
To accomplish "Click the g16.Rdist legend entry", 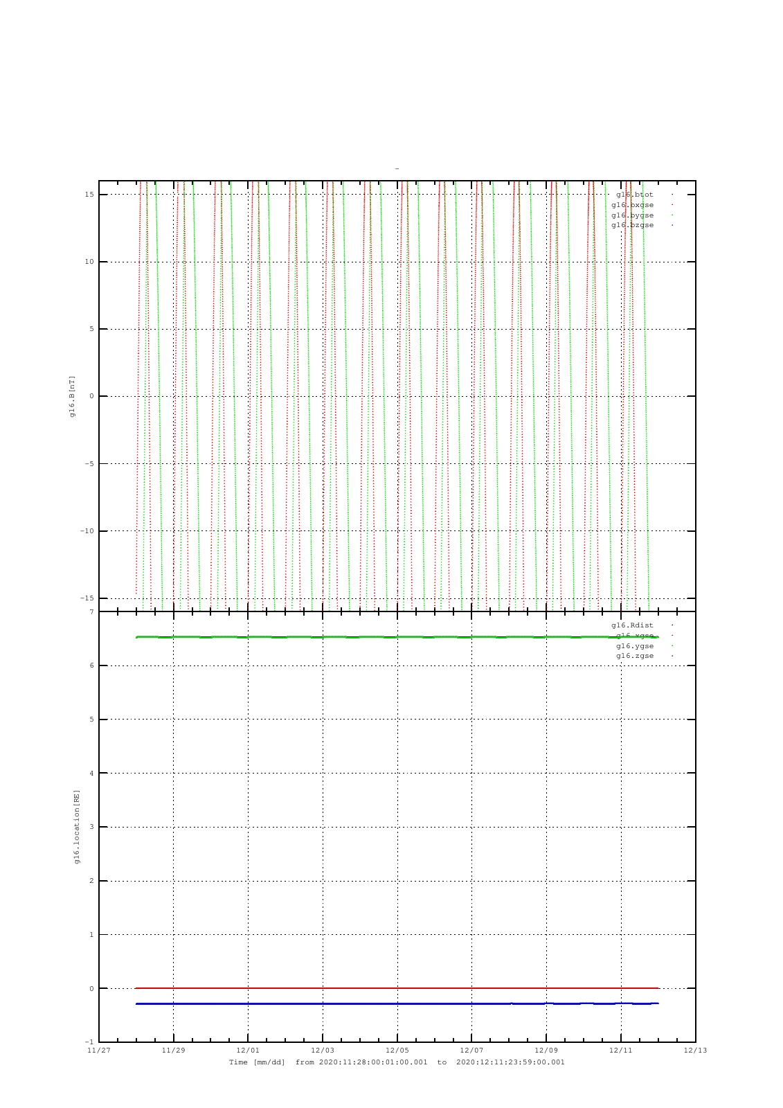I will pos(632,625).
